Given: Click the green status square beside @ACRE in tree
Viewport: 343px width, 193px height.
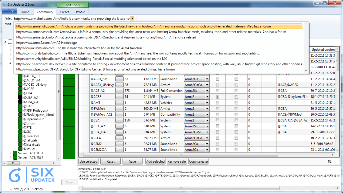Looking at the screenshot, I should tap(20, 89).
